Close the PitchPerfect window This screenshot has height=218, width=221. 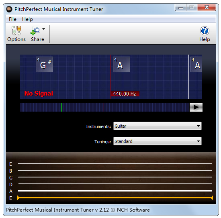pyautogui.click(x=207, y=7)
